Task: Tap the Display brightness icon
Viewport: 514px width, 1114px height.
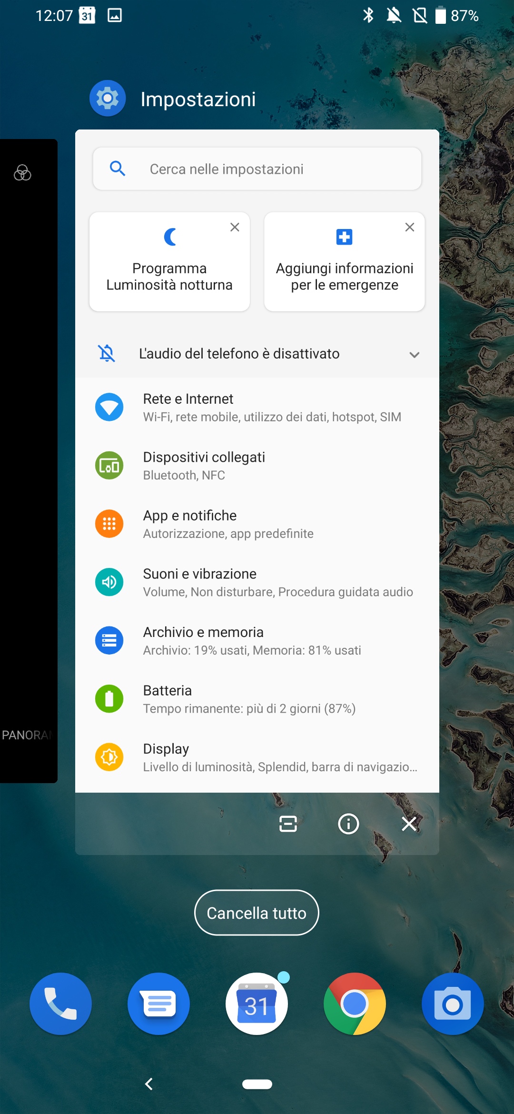Action: click(x=109, y=757)
